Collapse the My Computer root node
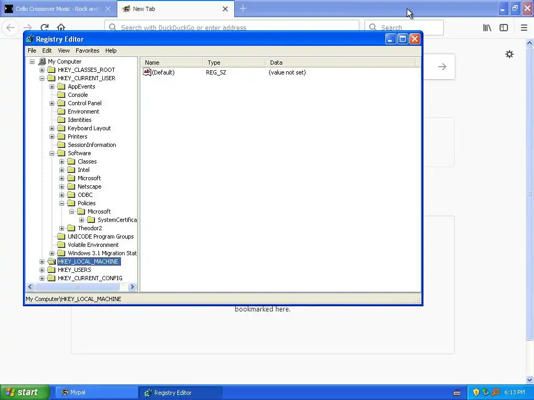Viewport: 534px width, 400px height. [x=32, y=61]
